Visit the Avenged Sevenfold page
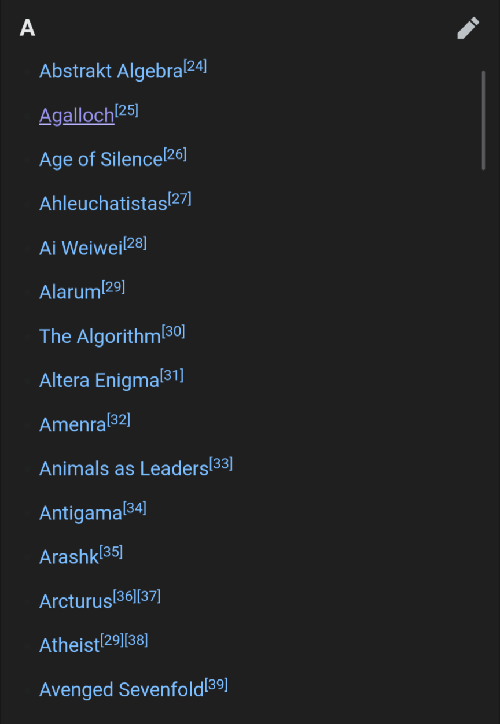500x724 pixels. pos(122,690)
